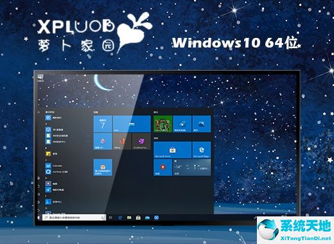Open the wide Mail tile

click(132, 124)
